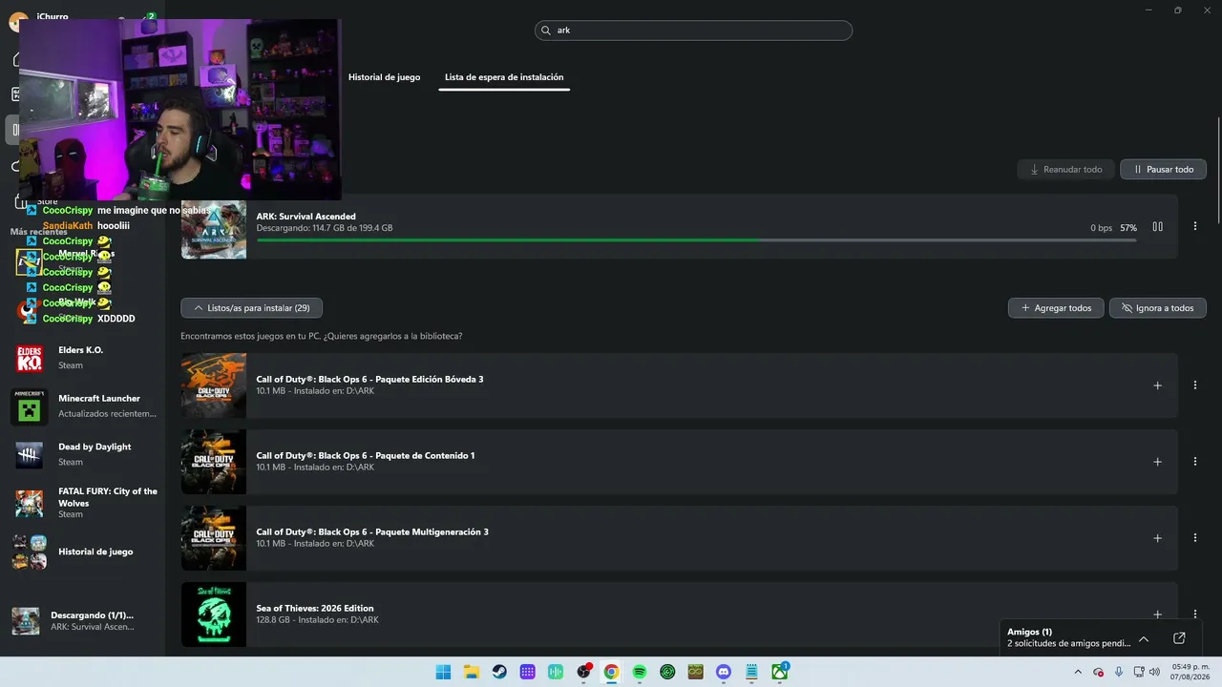Click the Dead by Daylight sidebar icon
The height and width of the screenshot is (687, 1222).
(30, 454)
